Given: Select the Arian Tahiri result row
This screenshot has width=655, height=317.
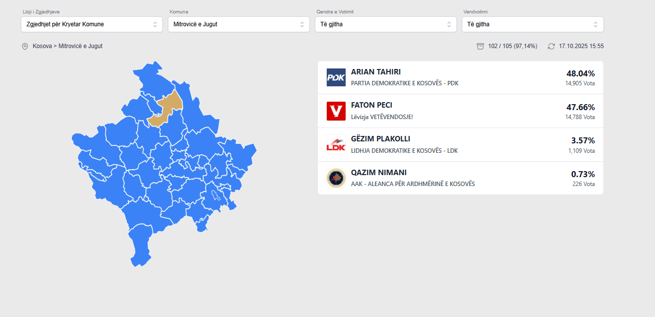Looking at the screenshot, I should coord(460,77).
